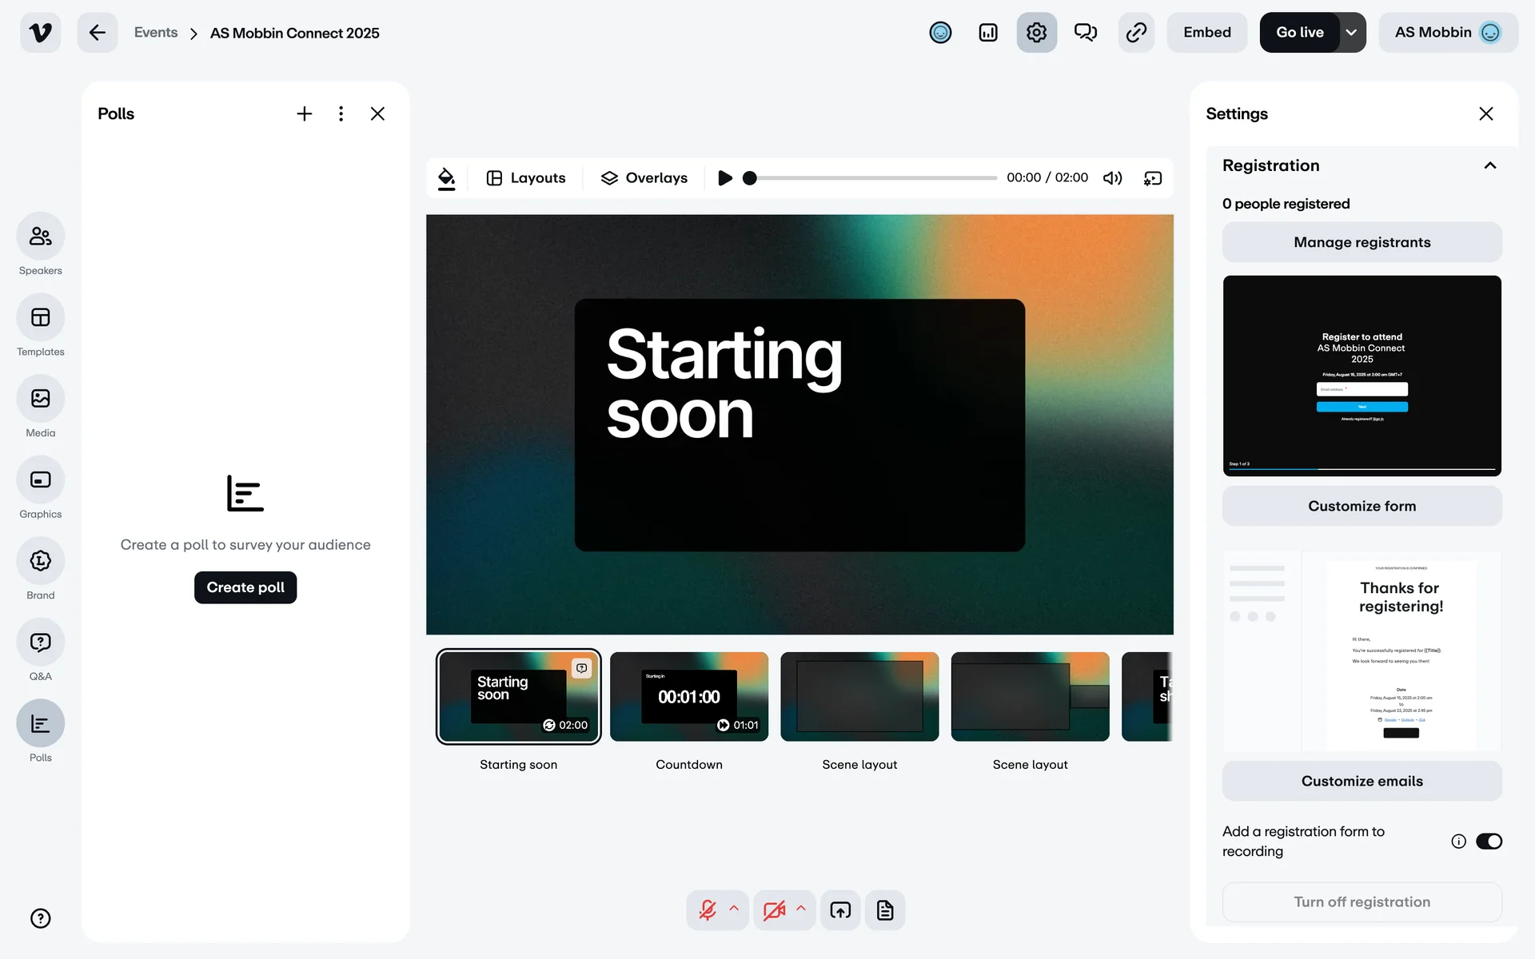
Task: Open the Overlays menu
Action: tap(644, 177)
